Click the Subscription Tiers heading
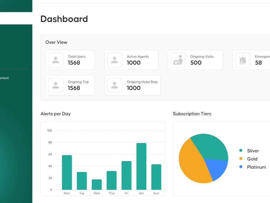 (x=192, y=114)
